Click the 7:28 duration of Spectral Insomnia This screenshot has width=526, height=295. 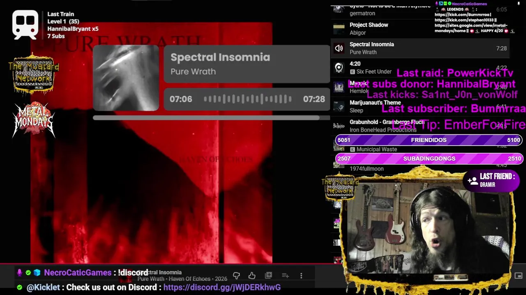point(501,48)
